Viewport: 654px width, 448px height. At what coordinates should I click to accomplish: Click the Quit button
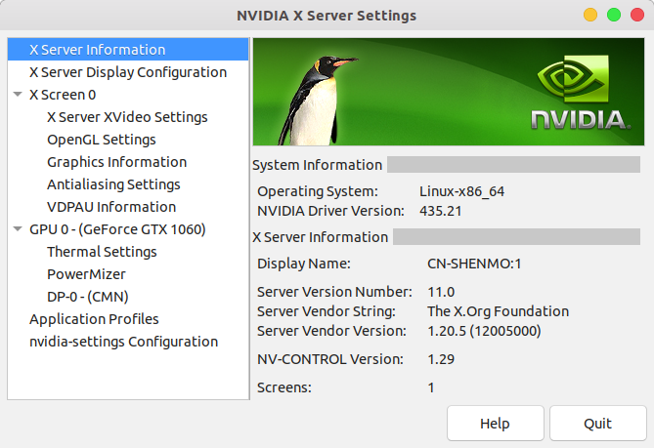point(597,424)
